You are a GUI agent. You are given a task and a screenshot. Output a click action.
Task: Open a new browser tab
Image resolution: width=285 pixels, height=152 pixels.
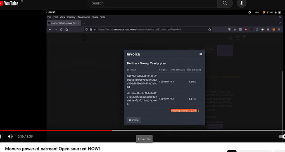point(84,23)
